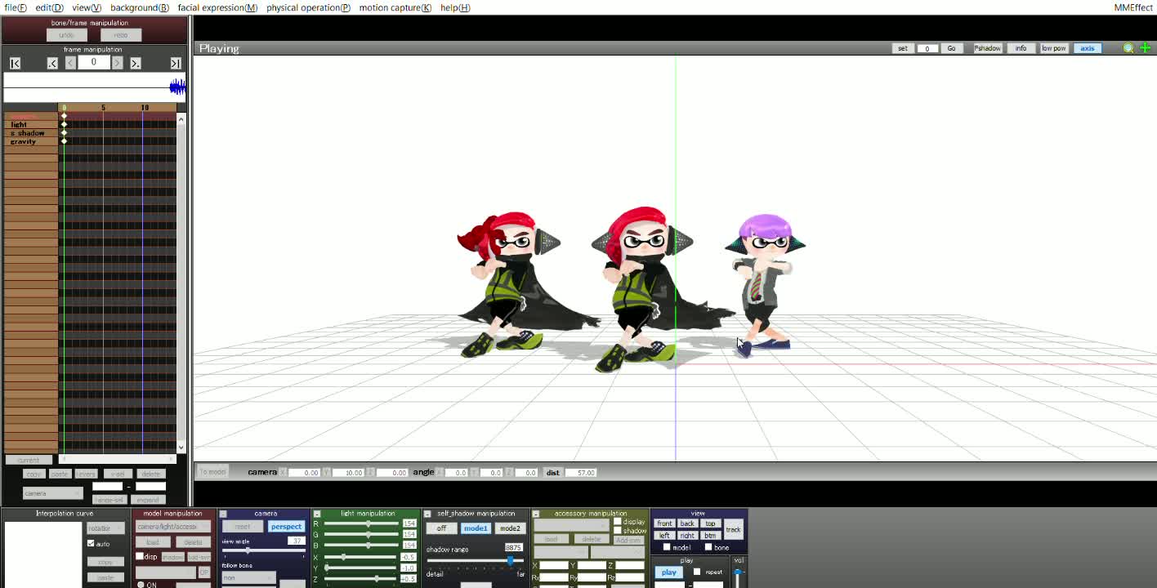The height and width of the screenshot is (588, 1157).
Task: Select the ON radio button
Action: pos(141,585)
